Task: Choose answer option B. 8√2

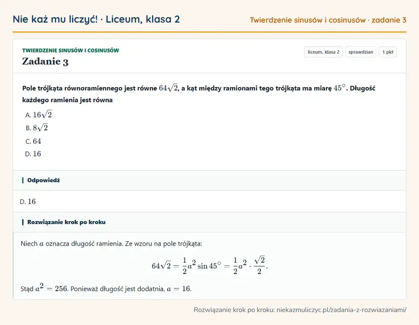Action: (x=37, y=128)
